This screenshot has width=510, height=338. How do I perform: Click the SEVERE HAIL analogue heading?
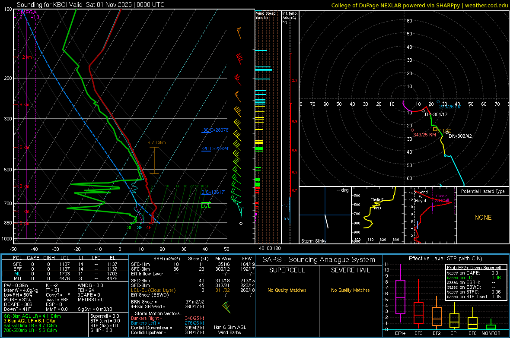point(350,270)
